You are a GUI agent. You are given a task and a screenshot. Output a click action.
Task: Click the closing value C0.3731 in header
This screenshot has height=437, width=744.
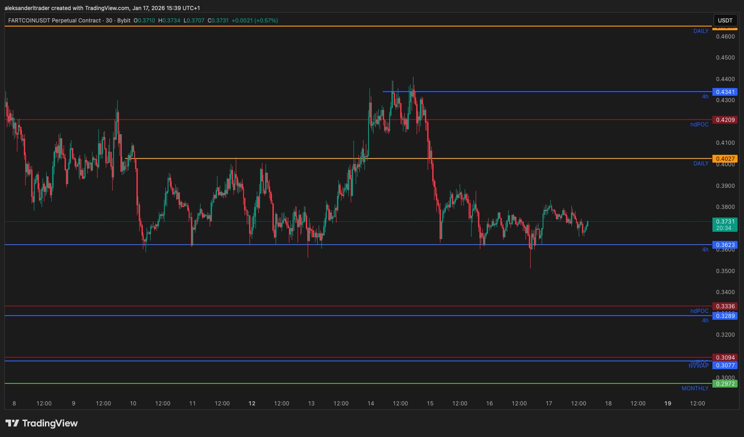pos(218,21)
